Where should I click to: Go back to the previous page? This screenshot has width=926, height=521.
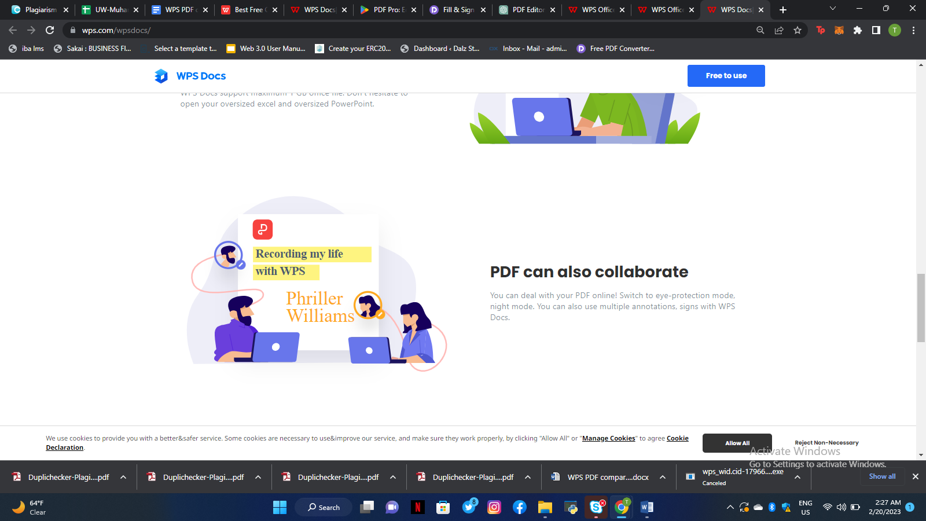click(13, 30)
